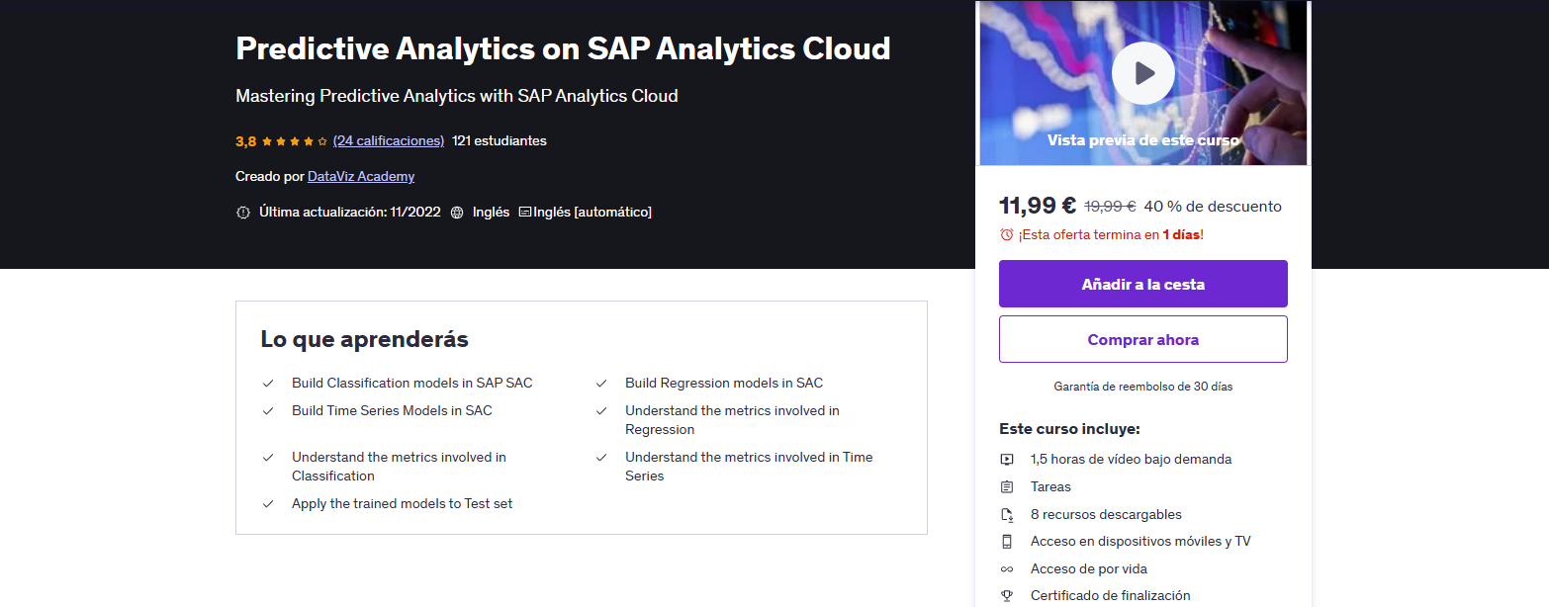
Task: Click the 121 estudiantes text
Action: [x=500, y=140]
